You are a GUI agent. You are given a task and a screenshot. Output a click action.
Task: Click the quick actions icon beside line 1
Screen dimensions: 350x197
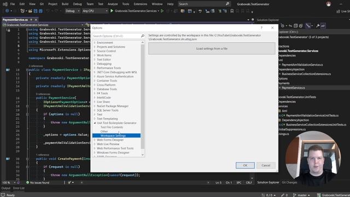(x=8, y=30)
